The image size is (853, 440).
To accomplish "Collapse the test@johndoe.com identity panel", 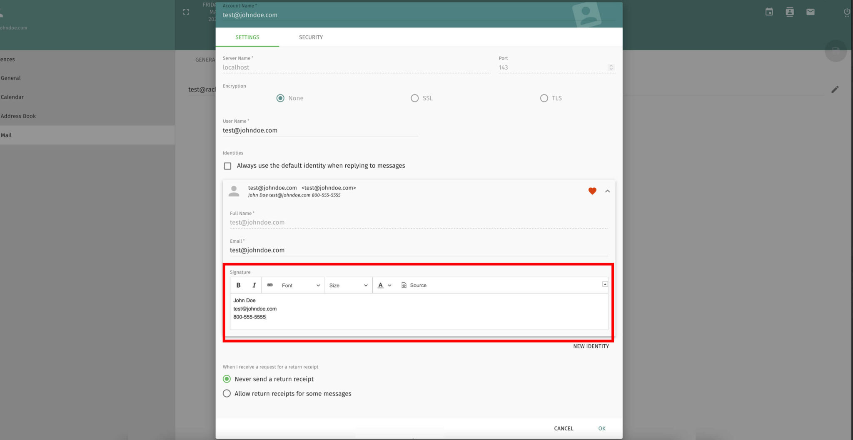I will pyautogui.click(x=608, y=191).
